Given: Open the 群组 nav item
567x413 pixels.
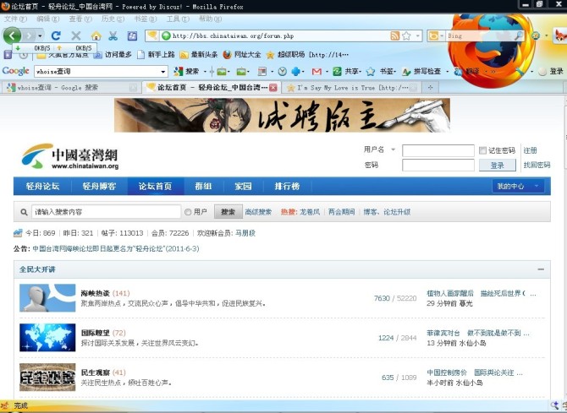Looking at the screenshot, I should click(203, 187).
